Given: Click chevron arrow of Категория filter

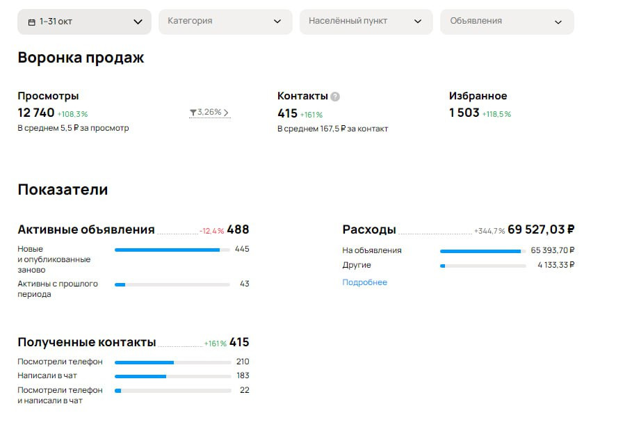Looking at the screenshot, I should pyautogui.click(x=277, y=22).
